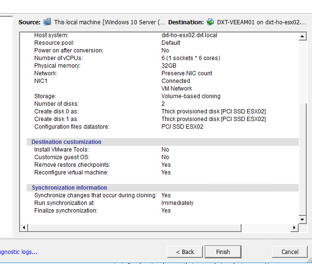Click the Physical memory: label

(x=57, y=65)
